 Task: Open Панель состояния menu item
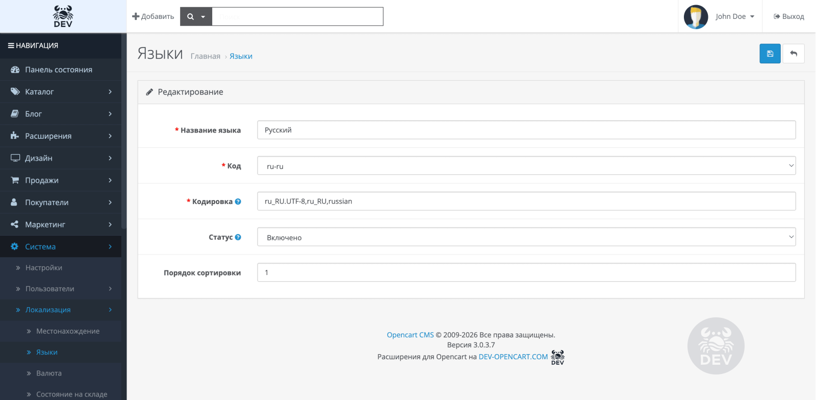tap(61, 69)
